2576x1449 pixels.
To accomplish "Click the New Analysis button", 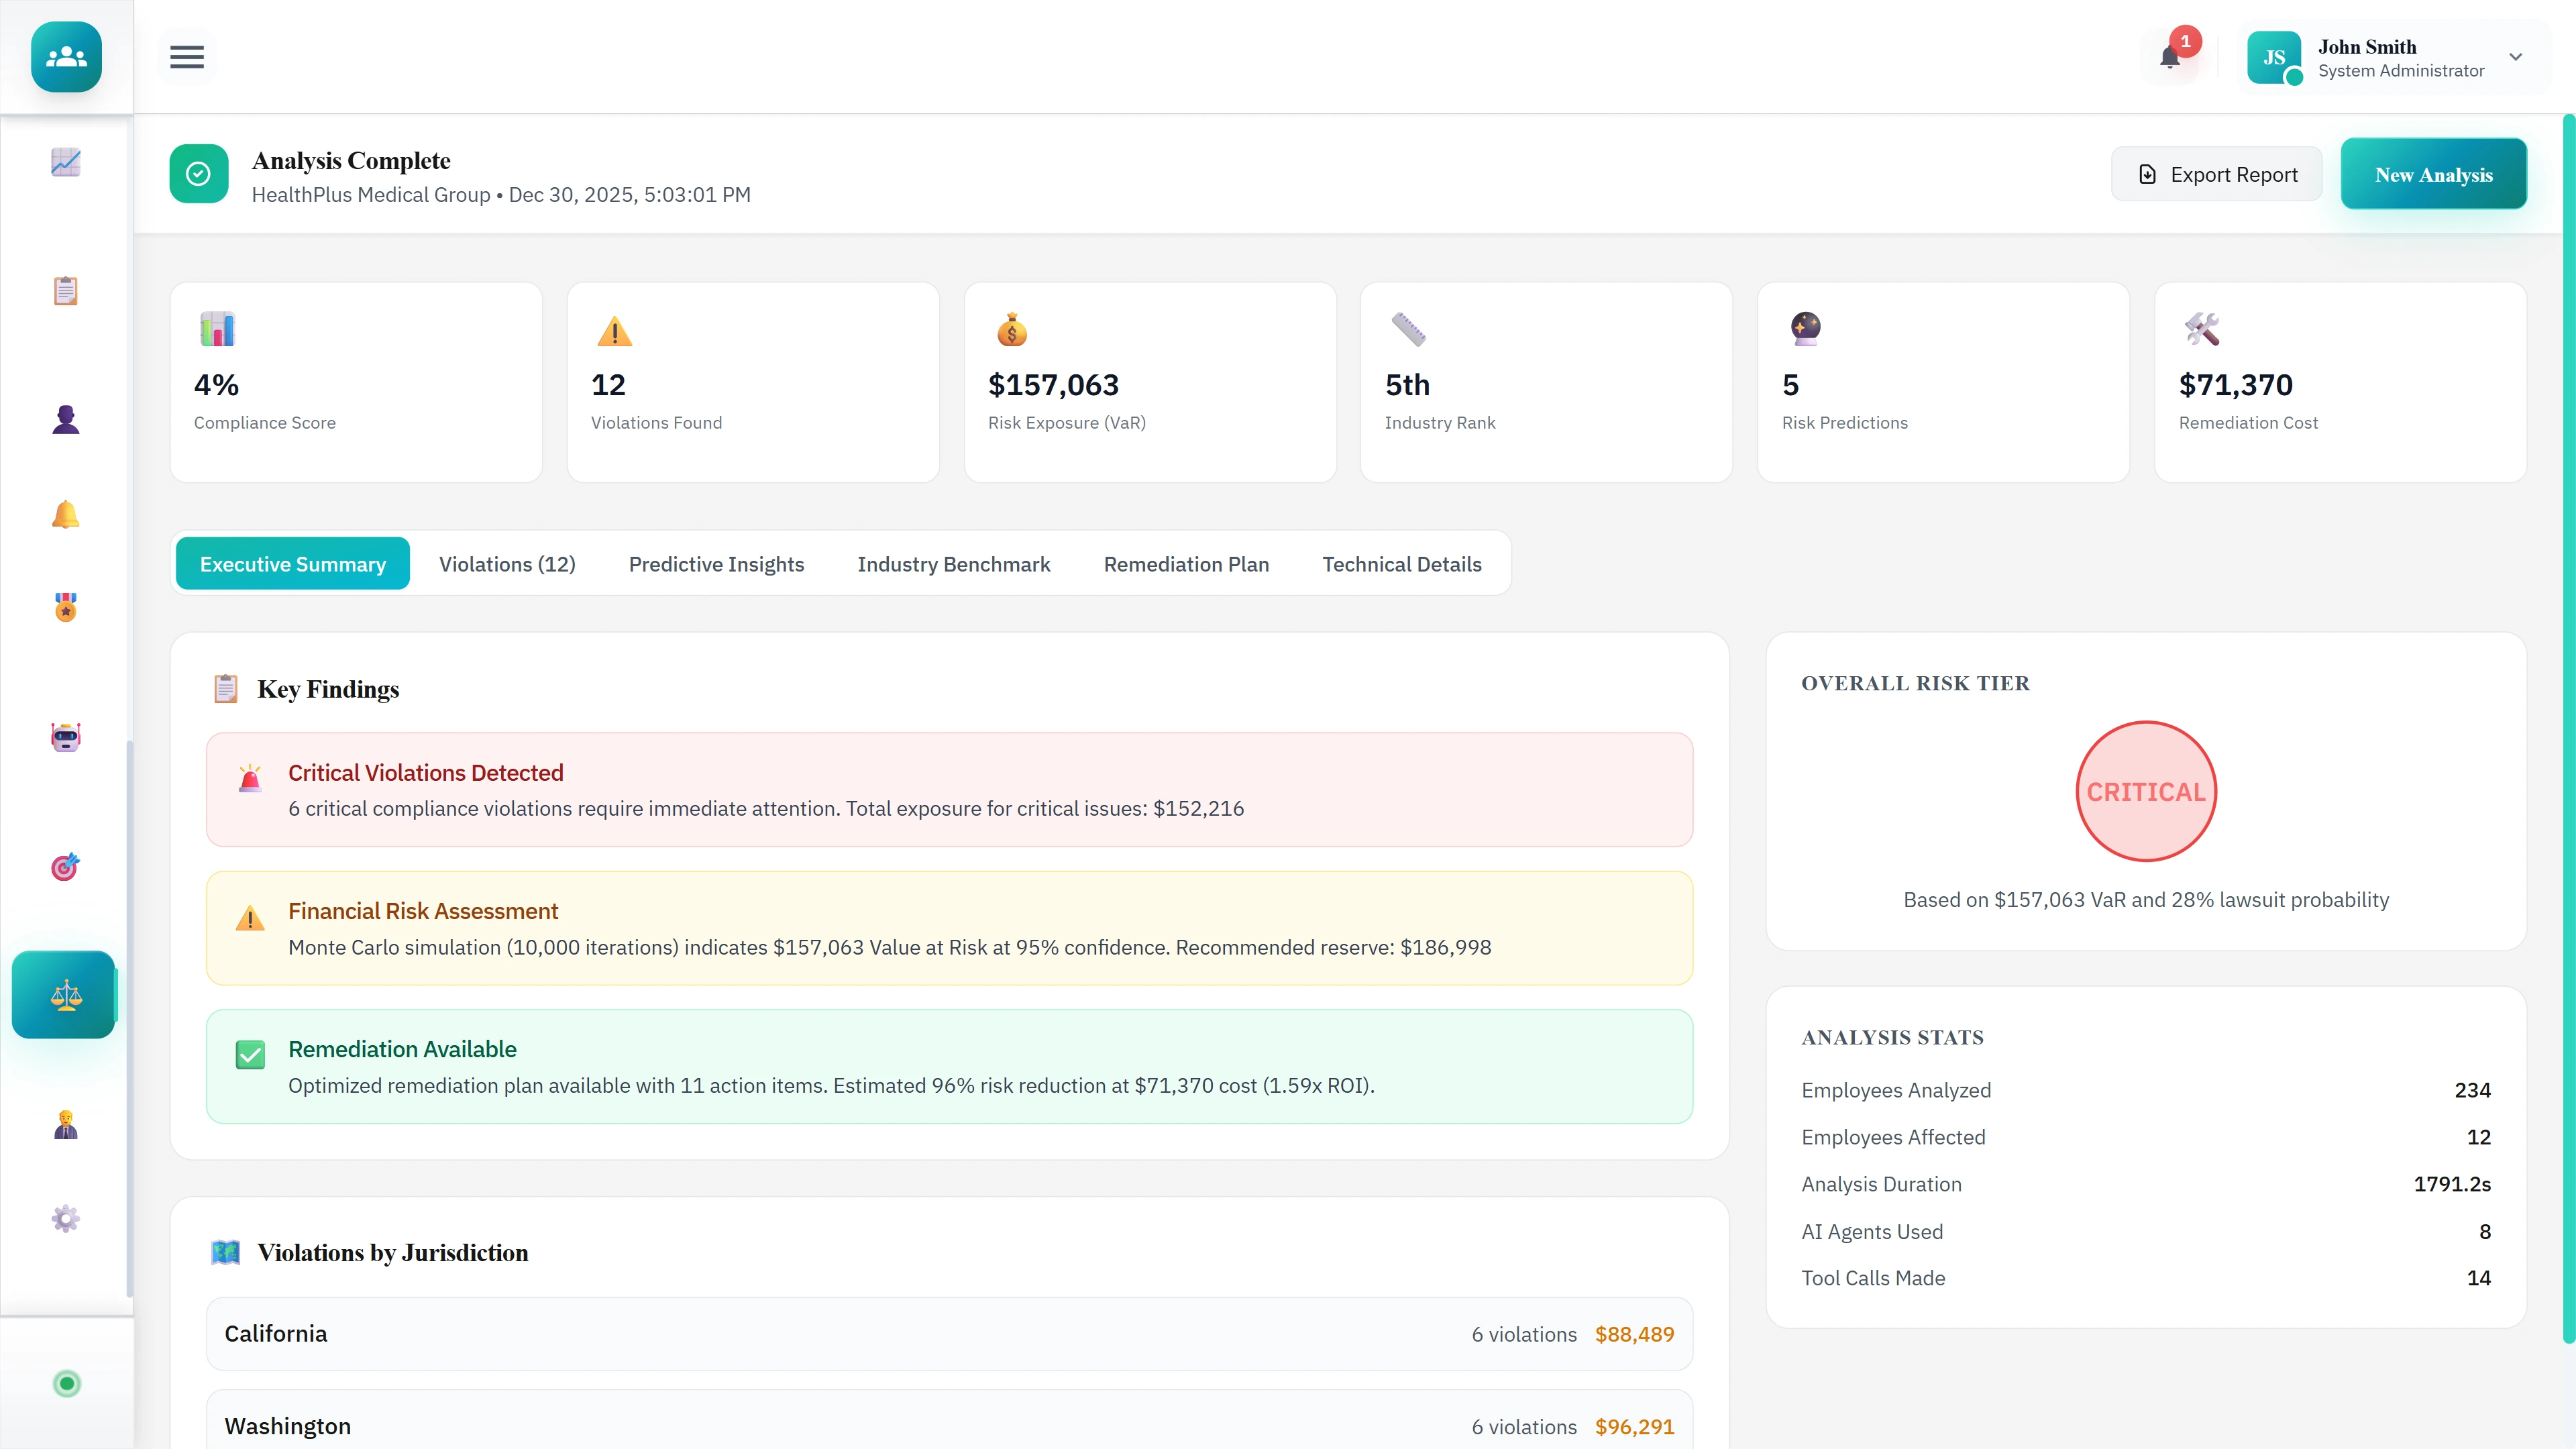I will (2433, 173).
